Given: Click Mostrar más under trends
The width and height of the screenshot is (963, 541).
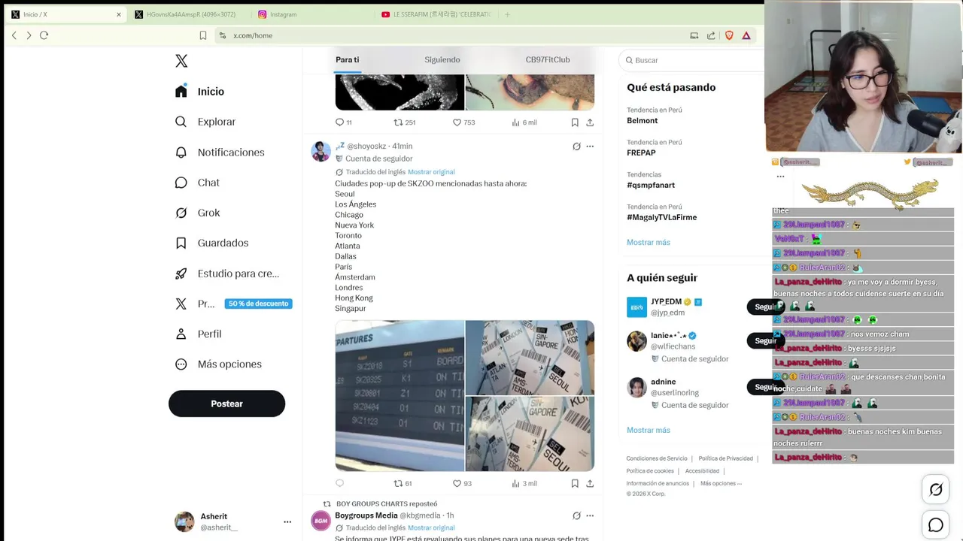Looking at the screenshot, I should coord(649,242).
